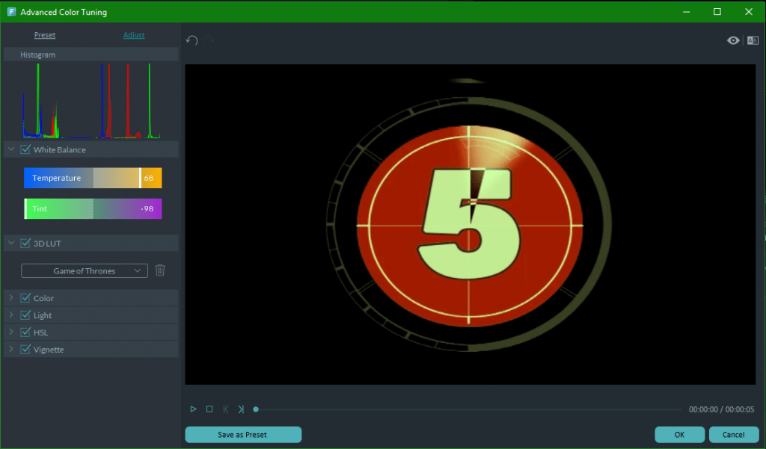Play the preview video
Image resolution: width=766 pixels, height=449 pixels.
click(194, 409)
